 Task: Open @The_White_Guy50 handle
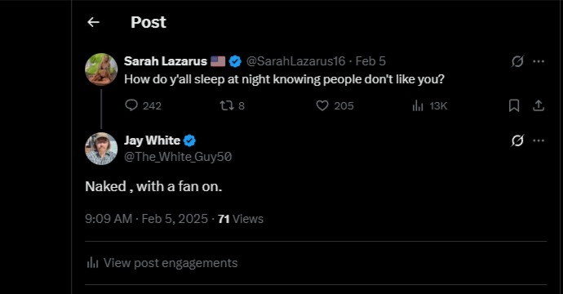[178, 157]
